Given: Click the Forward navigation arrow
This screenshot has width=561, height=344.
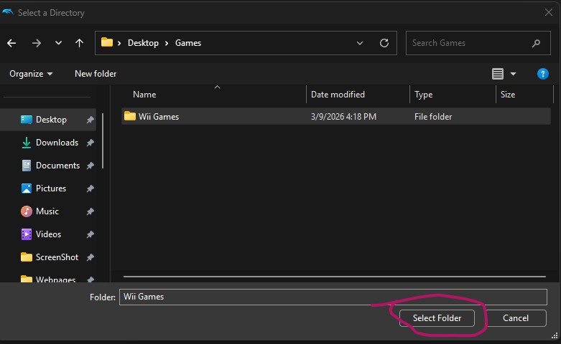Looking at the screenshot, I should pos(36,43).
